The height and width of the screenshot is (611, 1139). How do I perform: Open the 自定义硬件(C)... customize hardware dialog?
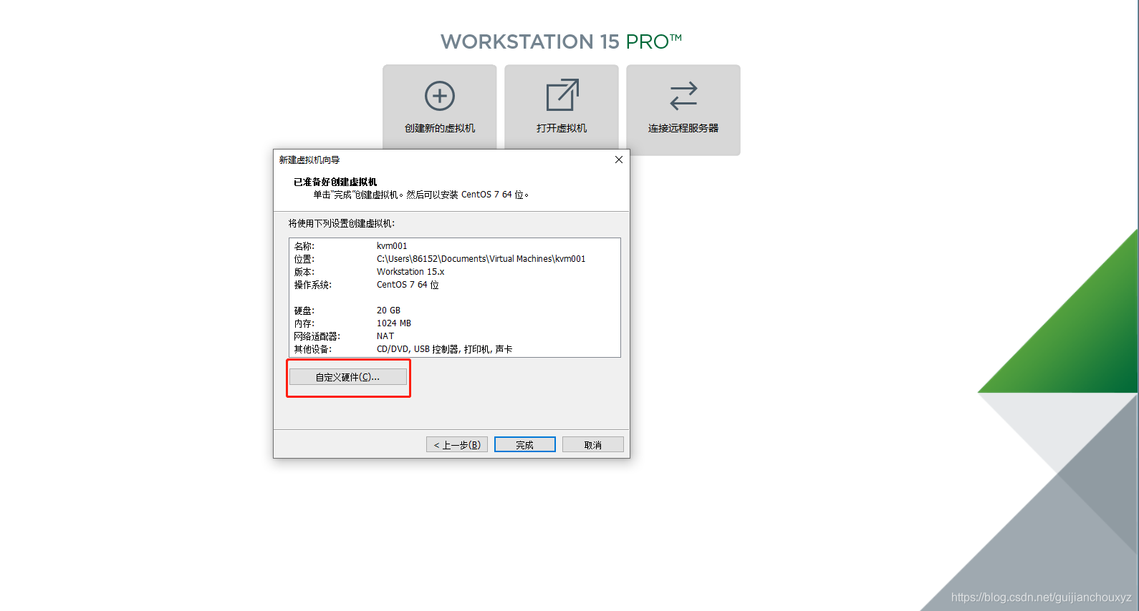[348, 377]
